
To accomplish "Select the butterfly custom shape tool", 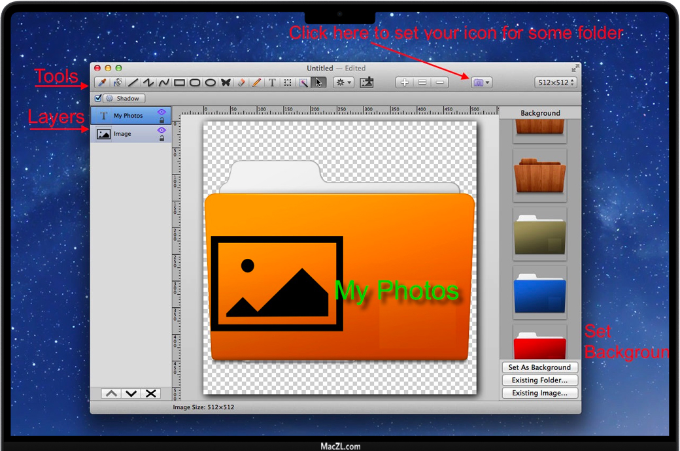I will click(x=226, y=82).
